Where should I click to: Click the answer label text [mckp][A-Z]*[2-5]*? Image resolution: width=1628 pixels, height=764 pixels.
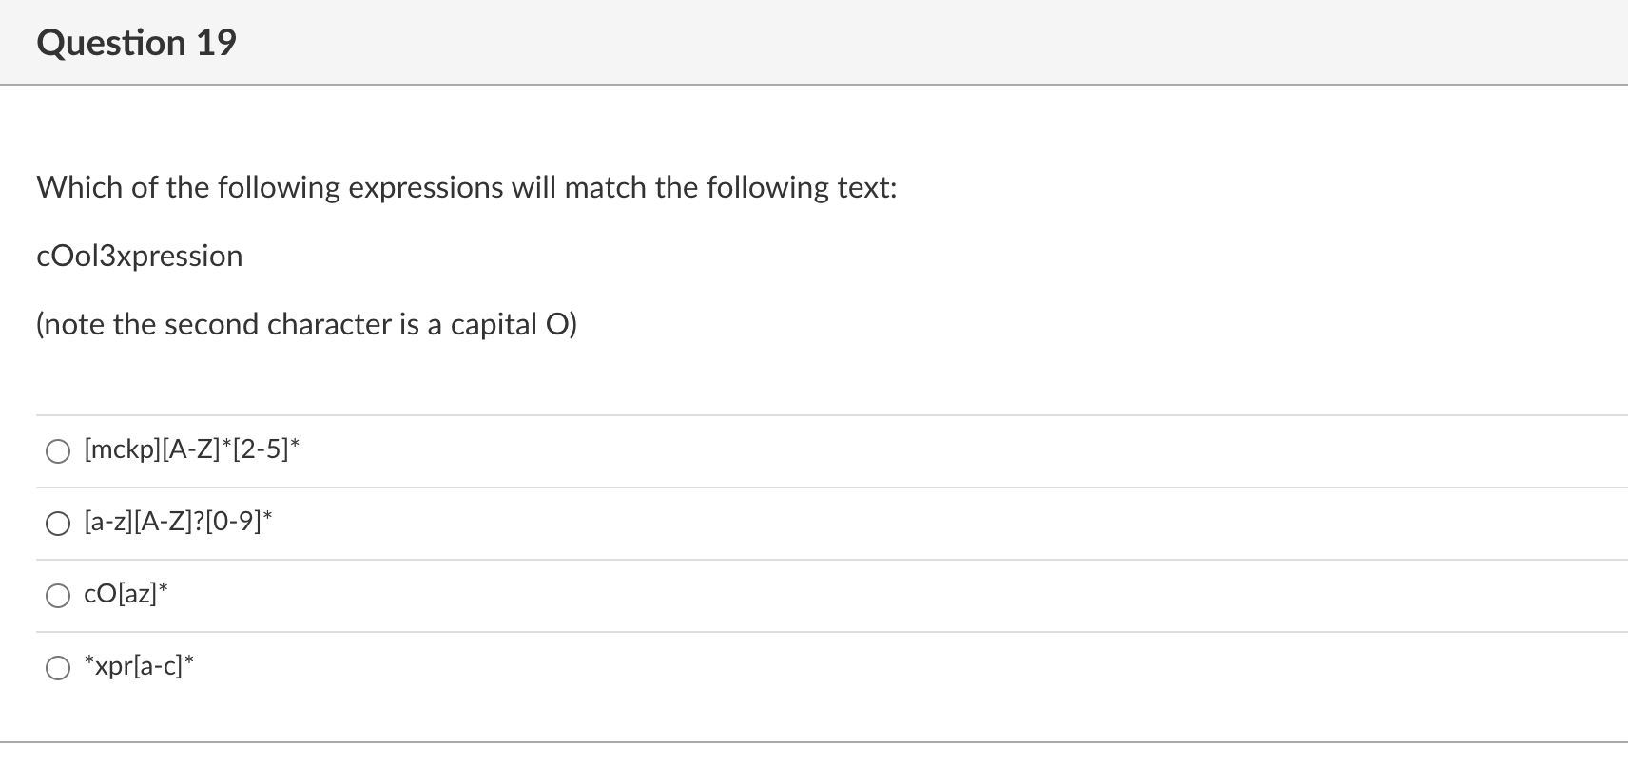pyautogui.click(x=192, y=449)
